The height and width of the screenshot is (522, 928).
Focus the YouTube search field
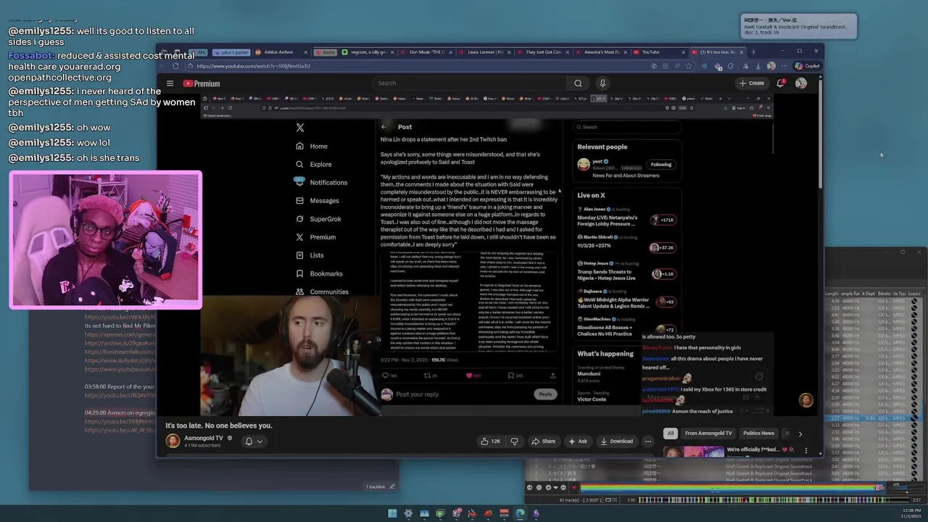pos(471,83)
